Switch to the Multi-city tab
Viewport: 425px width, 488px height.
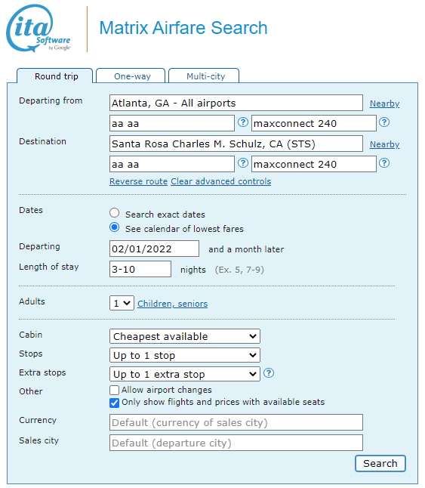pyautogui.click(x=204, y=76)
